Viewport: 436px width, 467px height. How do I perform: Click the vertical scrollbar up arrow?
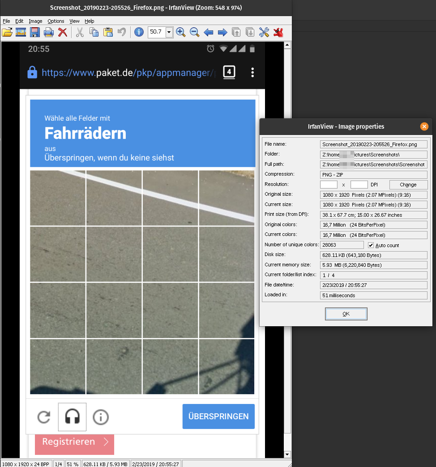tap(287, 45)
